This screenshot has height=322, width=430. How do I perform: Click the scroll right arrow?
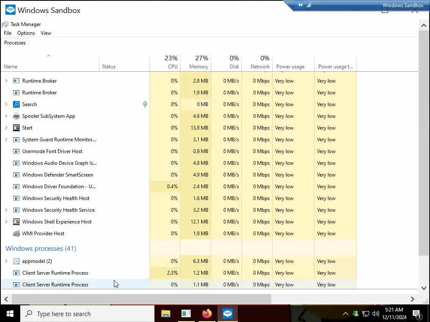point(412,299)
